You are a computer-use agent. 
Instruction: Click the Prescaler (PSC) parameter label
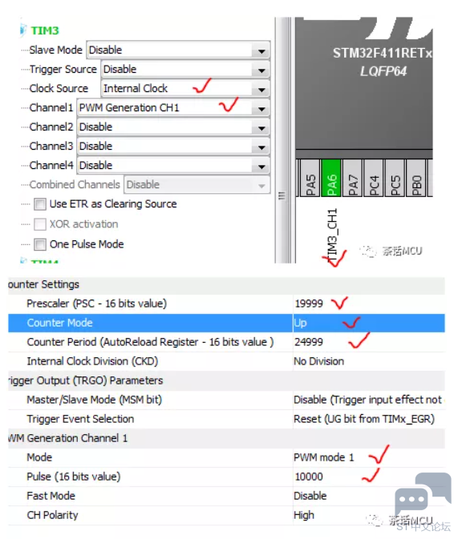97,304
